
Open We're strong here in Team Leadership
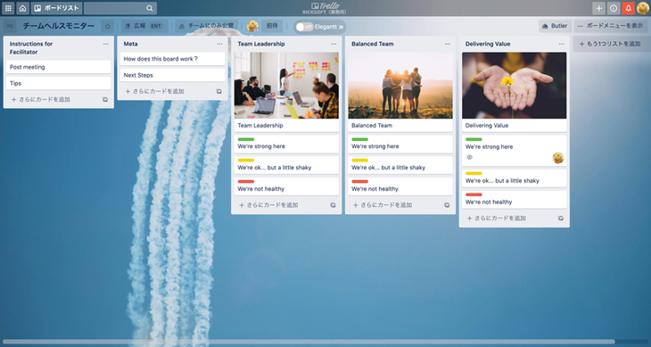click(x=286, y=144)
